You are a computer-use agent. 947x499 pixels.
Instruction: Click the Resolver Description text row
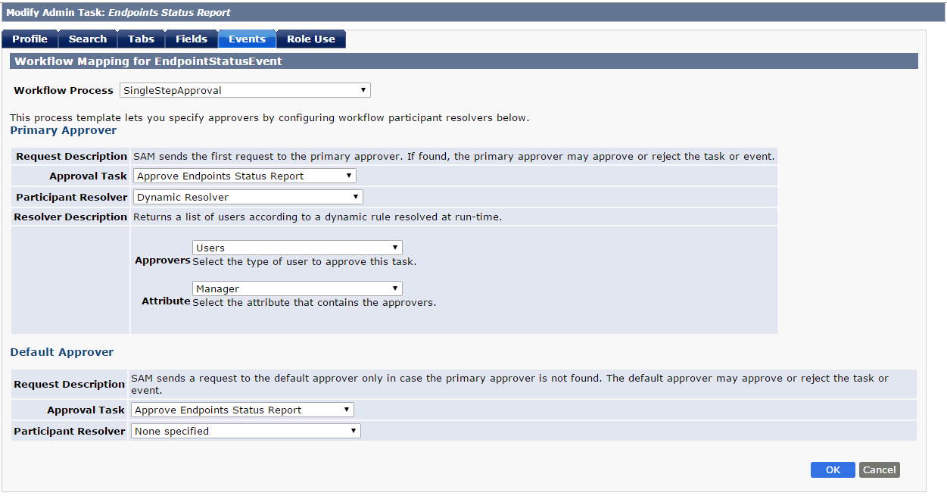(394, 217)
